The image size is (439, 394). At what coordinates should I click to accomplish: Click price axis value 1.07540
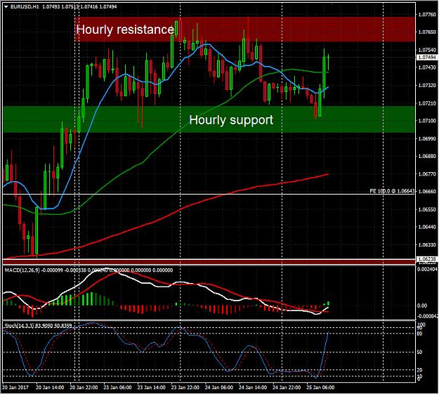(427, 50)
